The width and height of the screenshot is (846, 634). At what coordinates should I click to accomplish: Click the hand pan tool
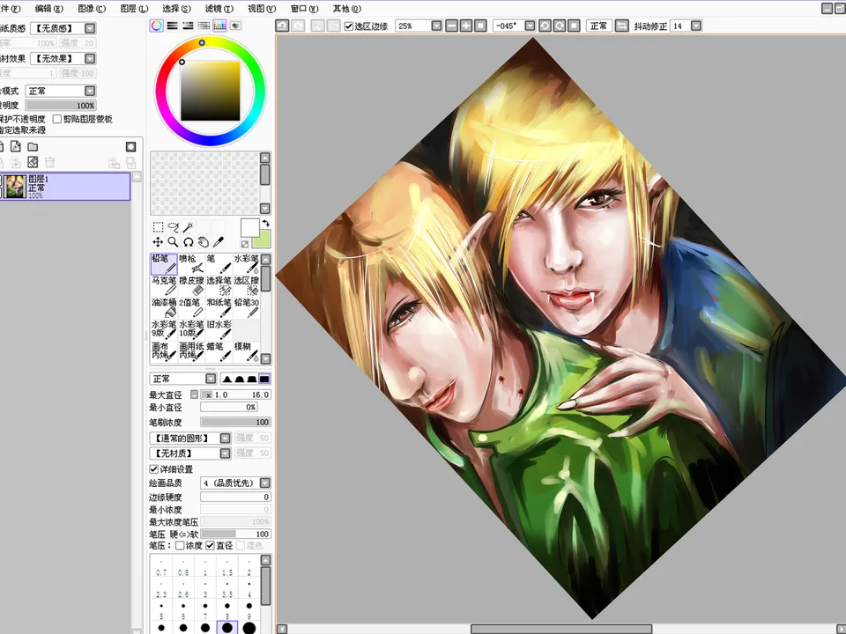[x=204, y=242]
